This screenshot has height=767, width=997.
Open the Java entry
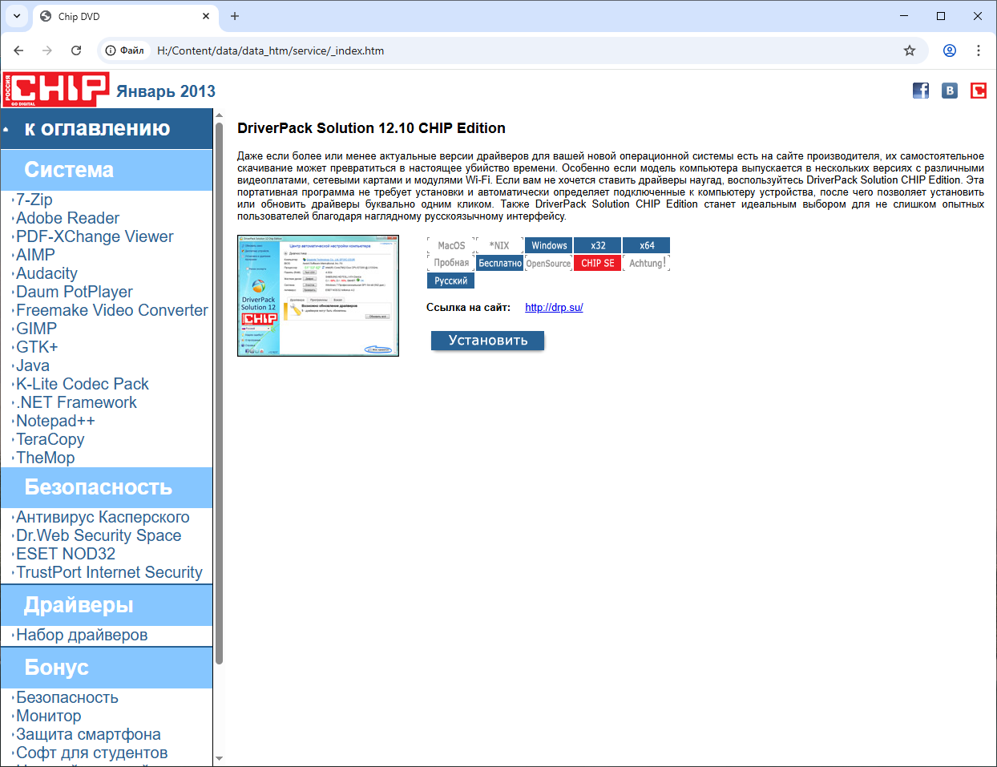pyautogui.click(x=33, y=365)
